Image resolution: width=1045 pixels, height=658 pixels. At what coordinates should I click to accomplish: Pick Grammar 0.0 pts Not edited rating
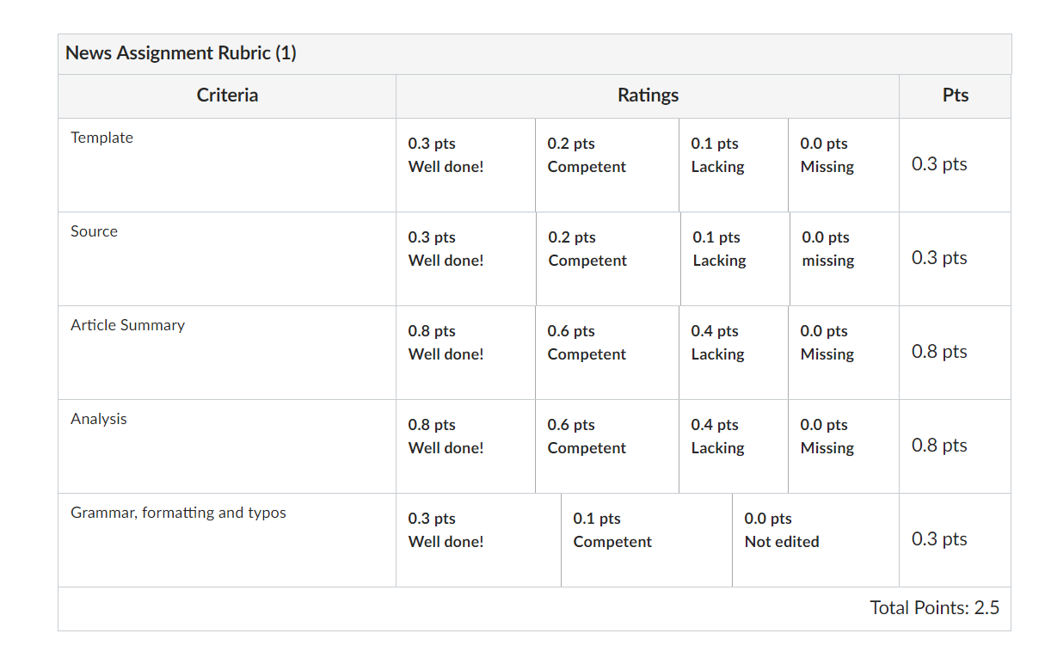click(815, 540)
